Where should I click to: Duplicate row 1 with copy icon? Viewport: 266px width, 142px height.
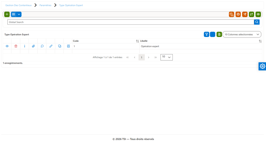[60, 46]
